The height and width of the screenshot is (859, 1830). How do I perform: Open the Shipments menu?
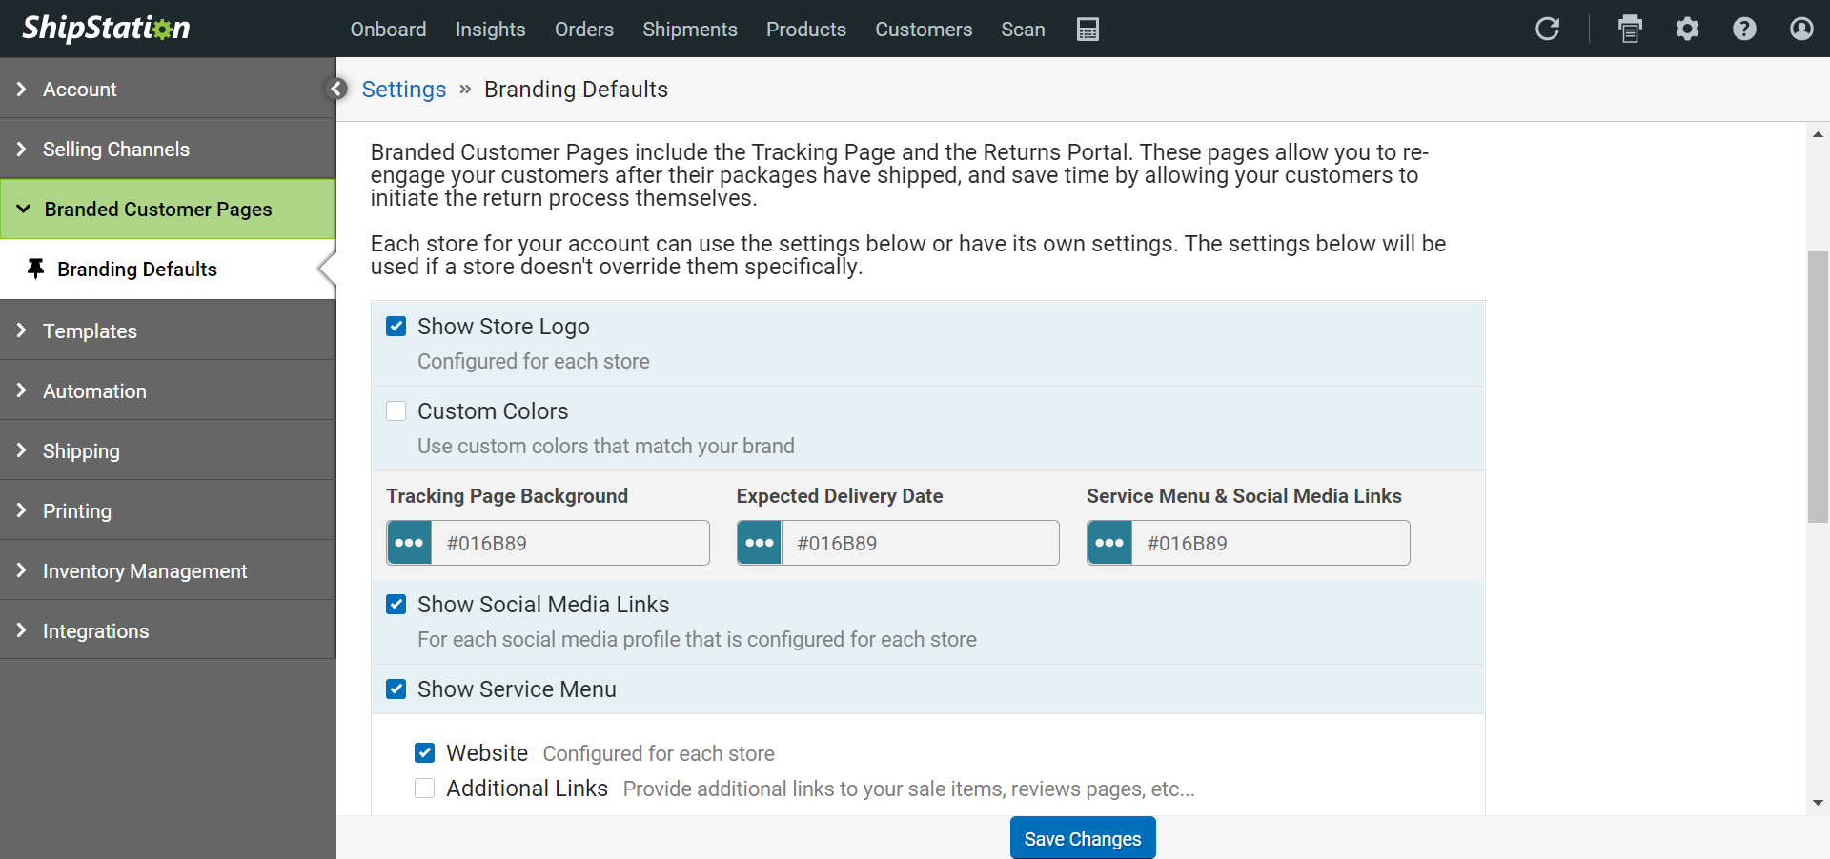click(689, 30)
